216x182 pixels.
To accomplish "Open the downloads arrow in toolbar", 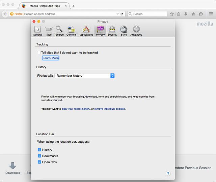I will 186,14.
